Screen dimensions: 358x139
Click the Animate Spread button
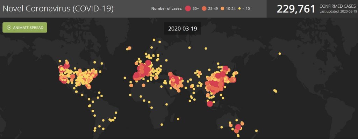coord(25,27)
